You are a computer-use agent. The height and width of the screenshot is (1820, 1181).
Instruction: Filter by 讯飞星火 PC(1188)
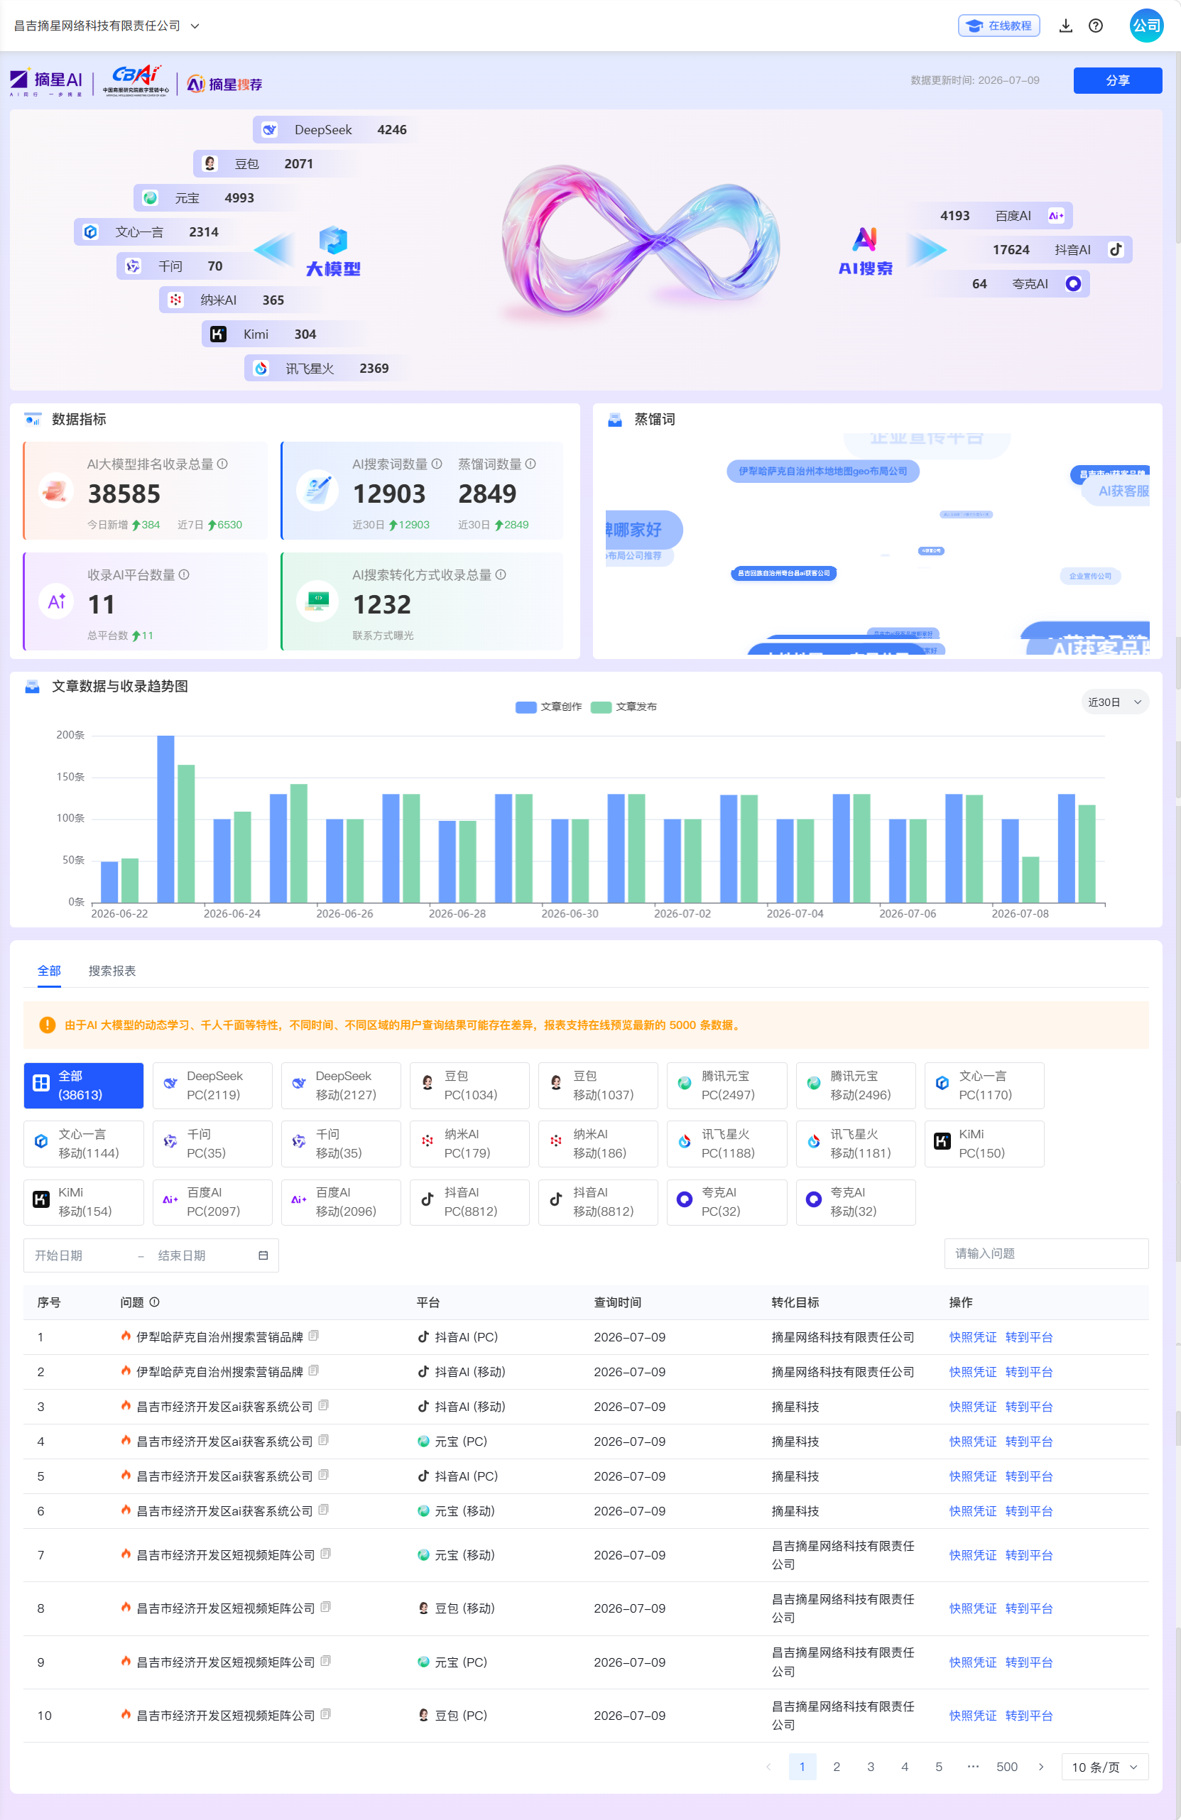[x=726, y=1143]
